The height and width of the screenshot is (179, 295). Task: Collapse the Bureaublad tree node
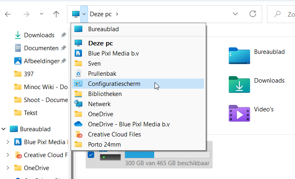point(4,129)
